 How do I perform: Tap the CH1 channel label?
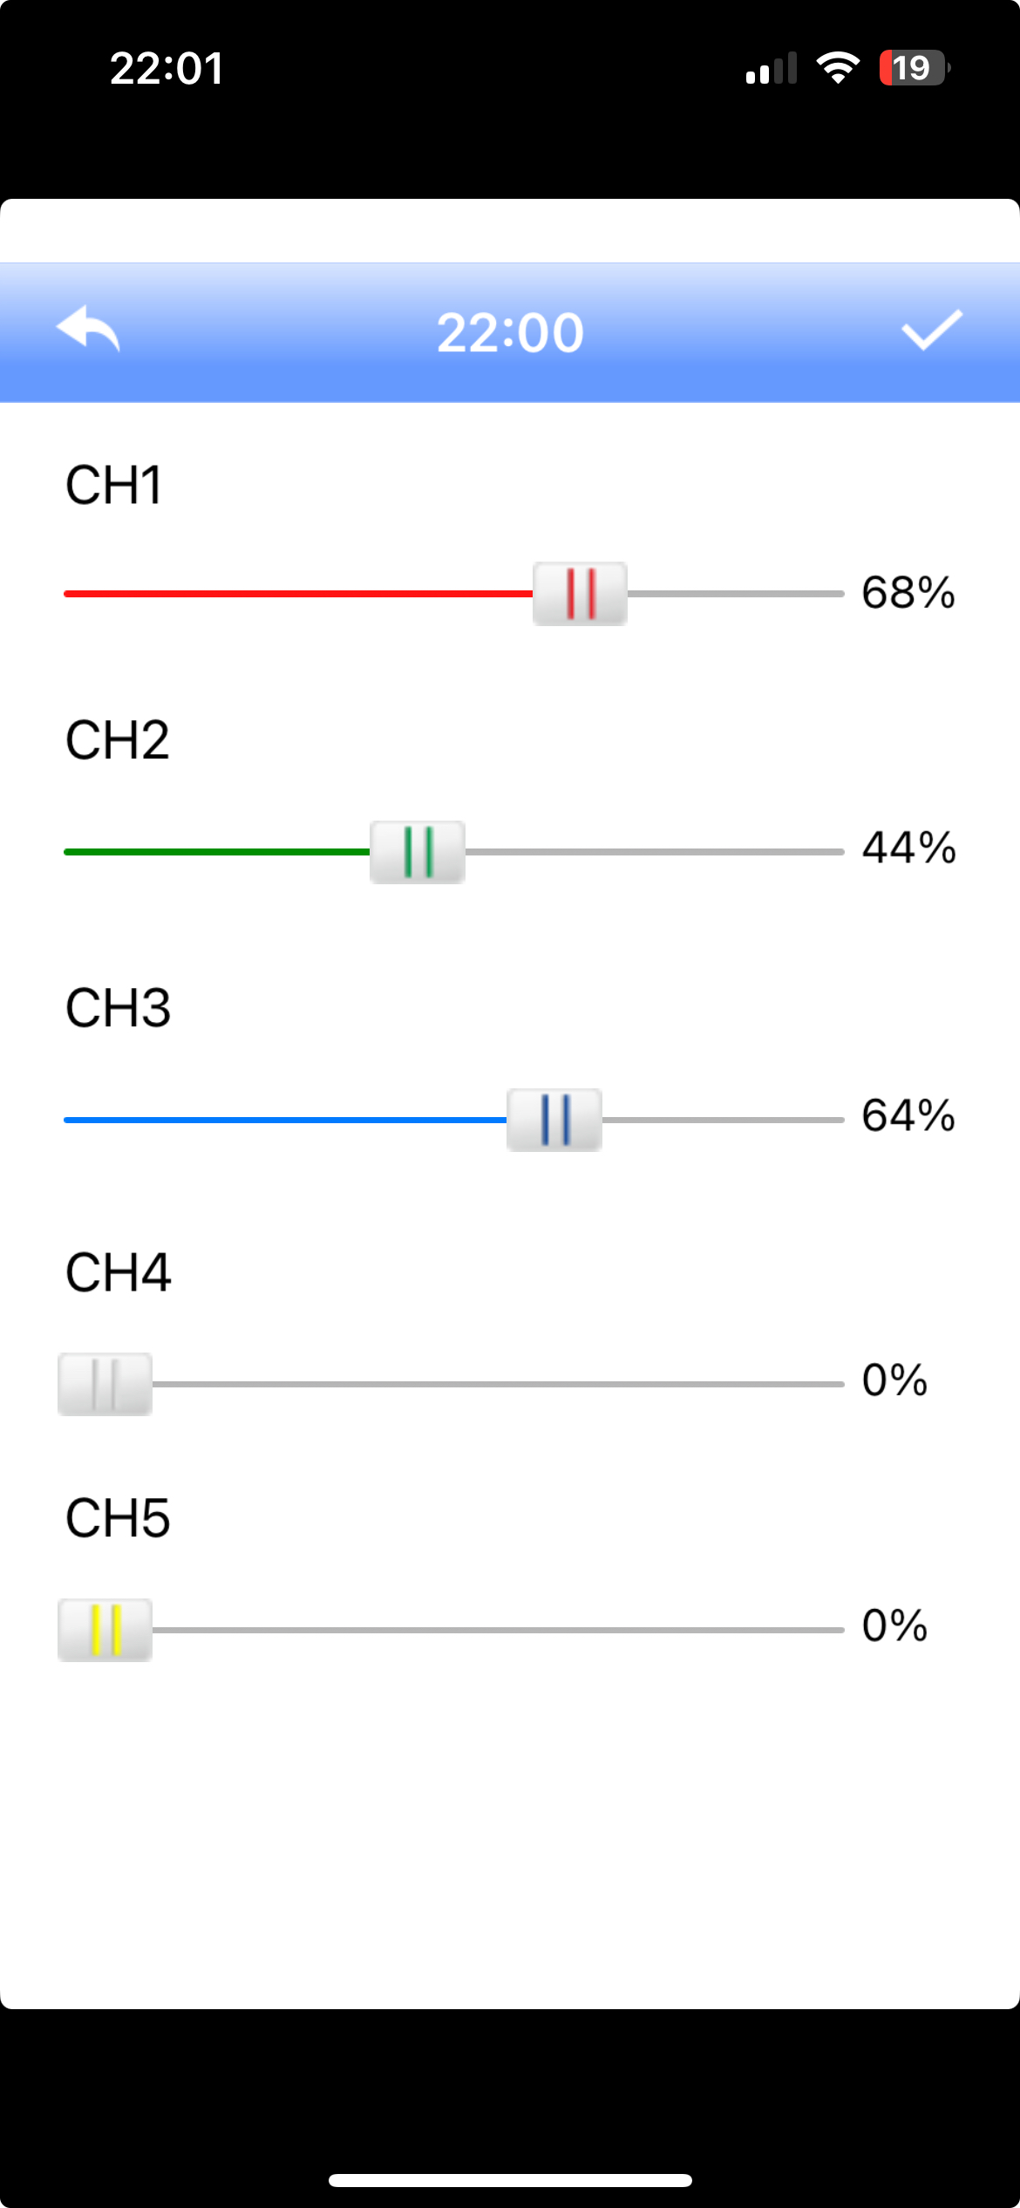coord(113,486)
